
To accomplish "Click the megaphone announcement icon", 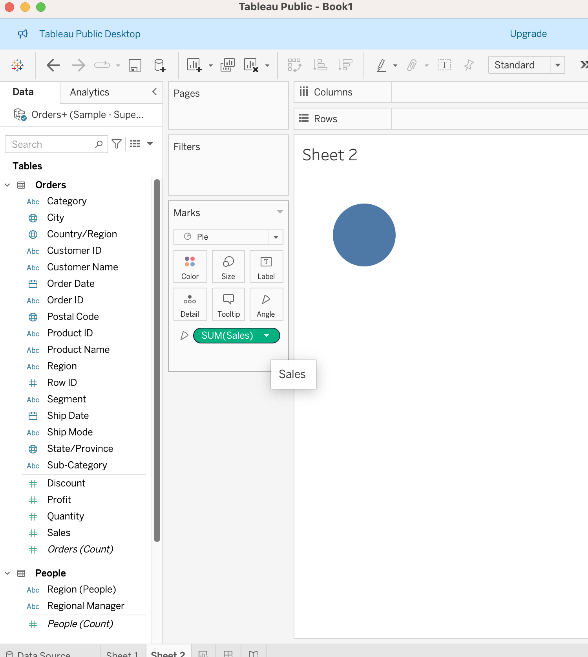I will 23,34.
